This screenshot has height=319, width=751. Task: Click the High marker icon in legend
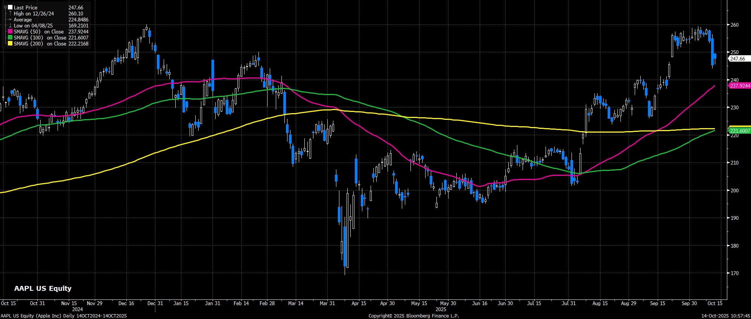click(x=10, y=14)
